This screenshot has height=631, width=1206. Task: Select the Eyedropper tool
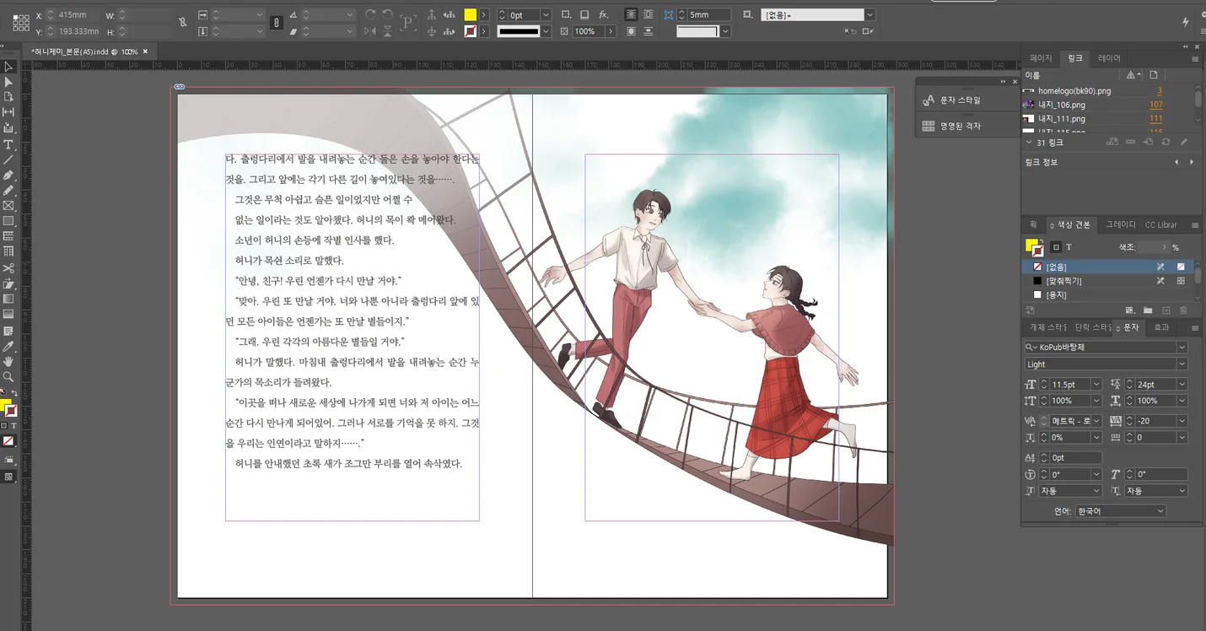[9, 346]
